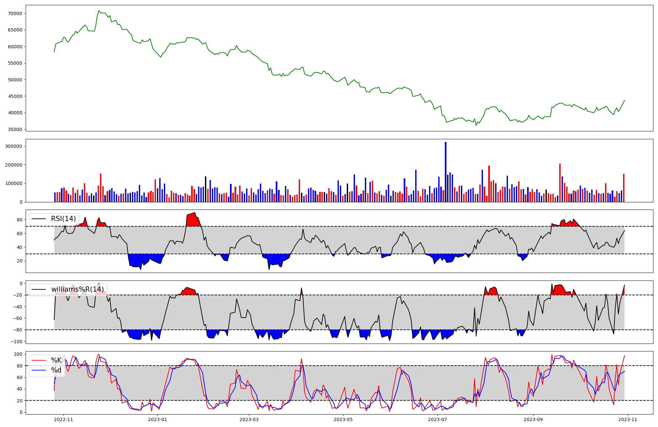Click the 2022-11 date tick label
The height and width of the screenshot is (427, 658).
63,419
